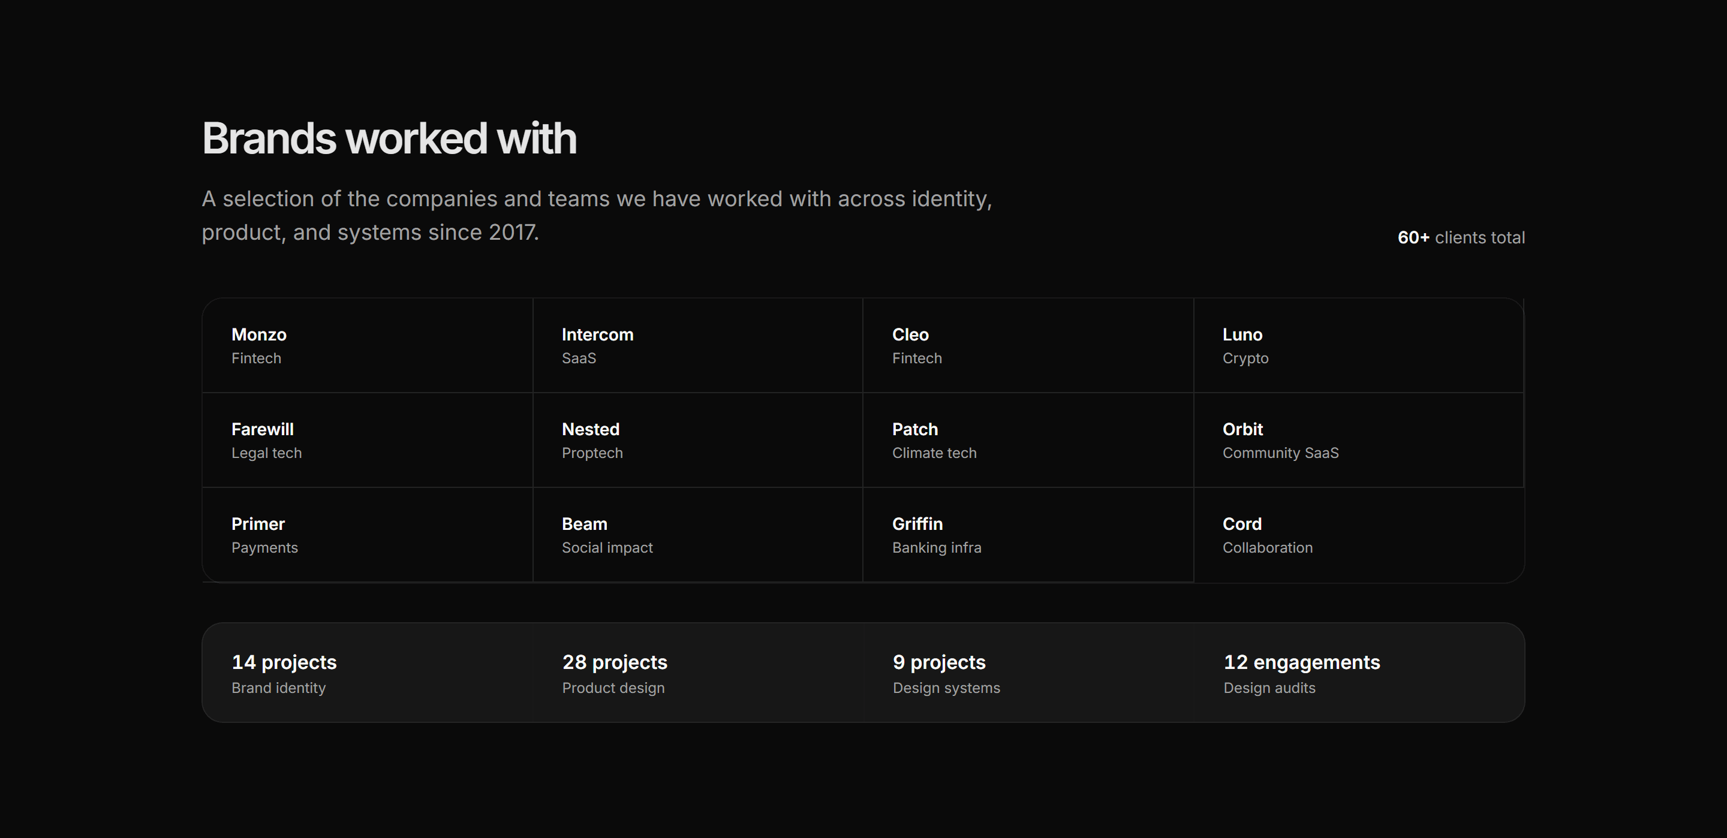
Task: Click the 'Brand identity' label
Action: point(278,689)
